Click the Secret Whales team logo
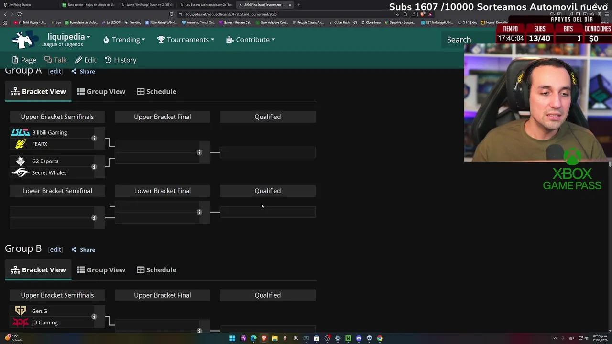This screenshot has height=344, width=612. (21, 172)
